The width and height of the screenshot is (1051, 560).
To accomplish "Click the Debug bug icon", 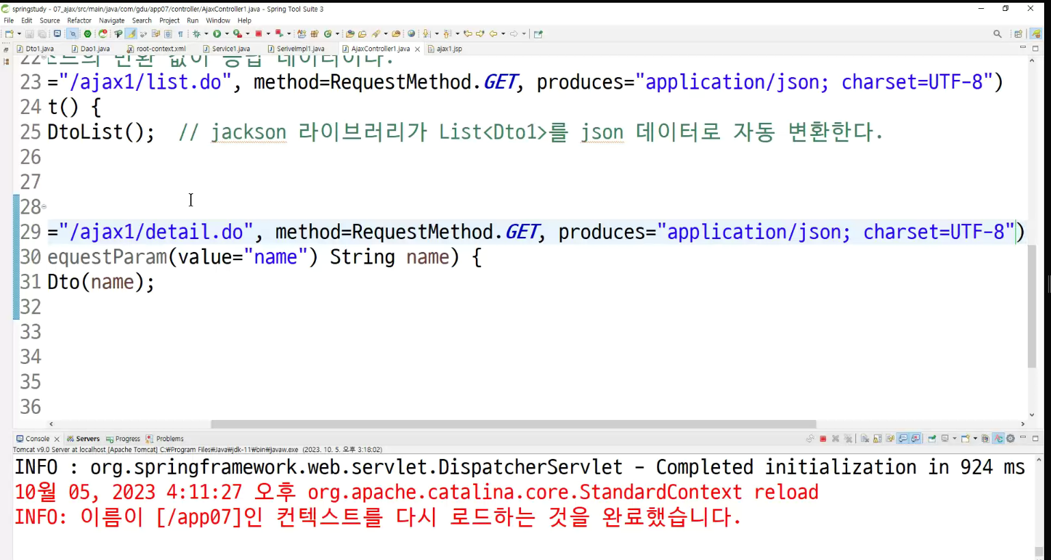I will click(196, 33).
